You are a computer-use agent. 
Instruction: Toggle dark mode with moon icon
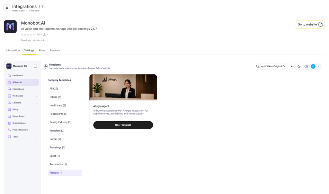tap(299, 66)
